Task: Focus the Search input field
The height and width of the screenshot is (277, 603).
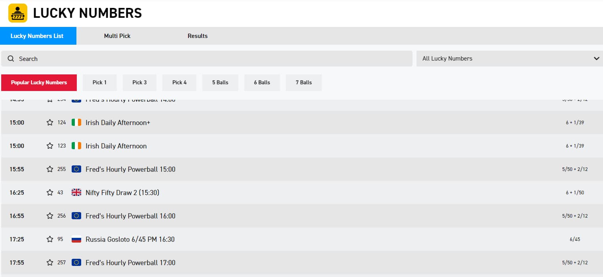Action: (x=207, y=59)
